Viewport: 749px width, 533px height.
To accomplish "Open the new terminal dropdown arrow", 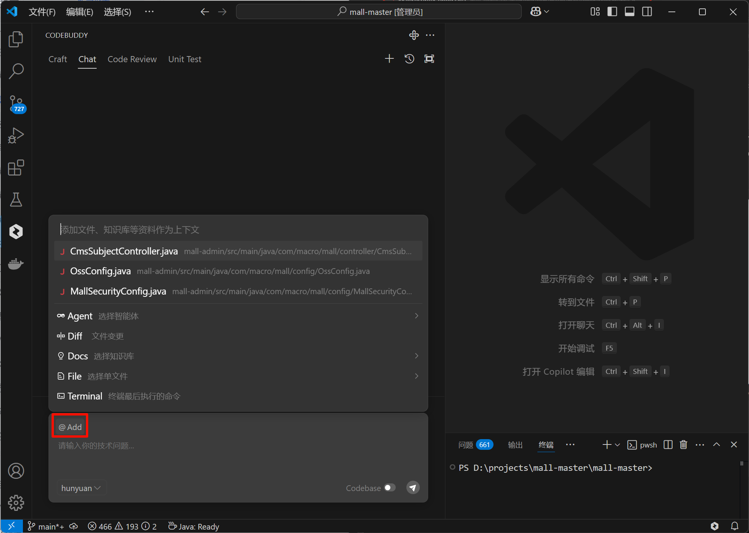I will [x=618, y=445].
